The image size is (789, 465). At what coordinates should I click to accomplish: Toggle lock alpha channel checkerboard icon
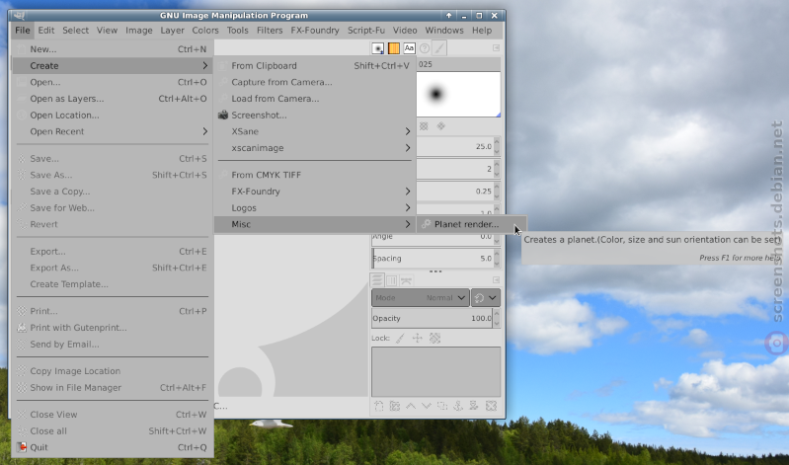point(434,339)
